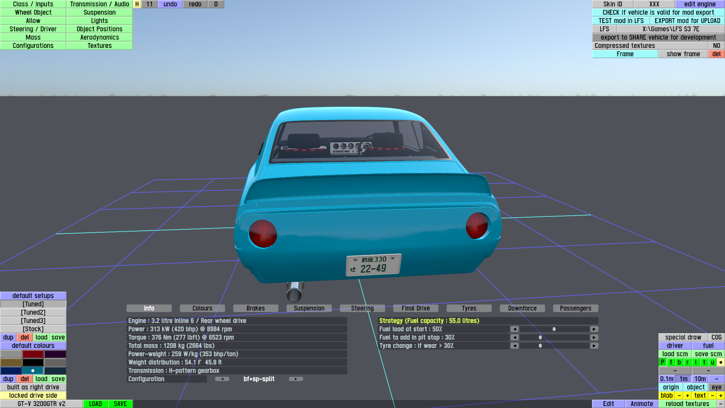Select the [Stock] default setup
Screen dimensions: 725x408
point(33,329)
